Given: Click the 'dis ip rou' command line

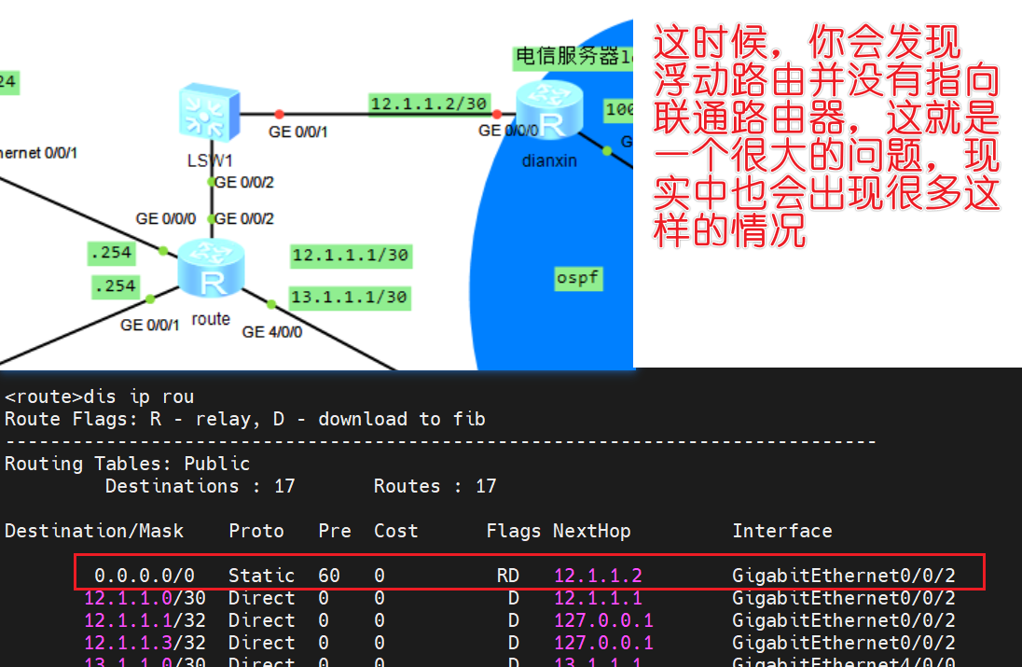Looking at the screenshot, I should [100, 396].
